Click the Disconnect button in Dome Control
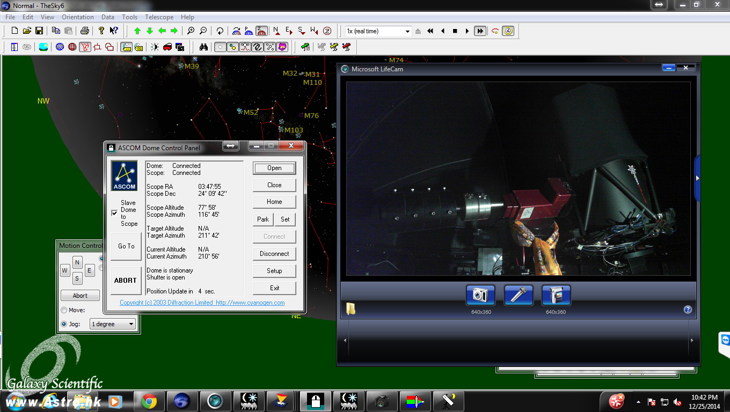 coord(274,254)
